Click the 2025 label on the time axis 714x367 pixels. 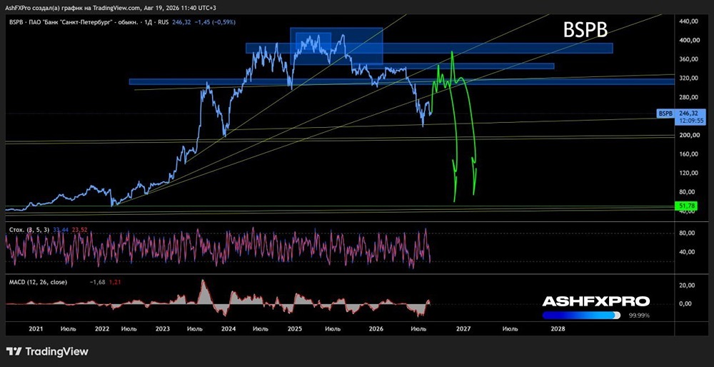tap(295, 328)
